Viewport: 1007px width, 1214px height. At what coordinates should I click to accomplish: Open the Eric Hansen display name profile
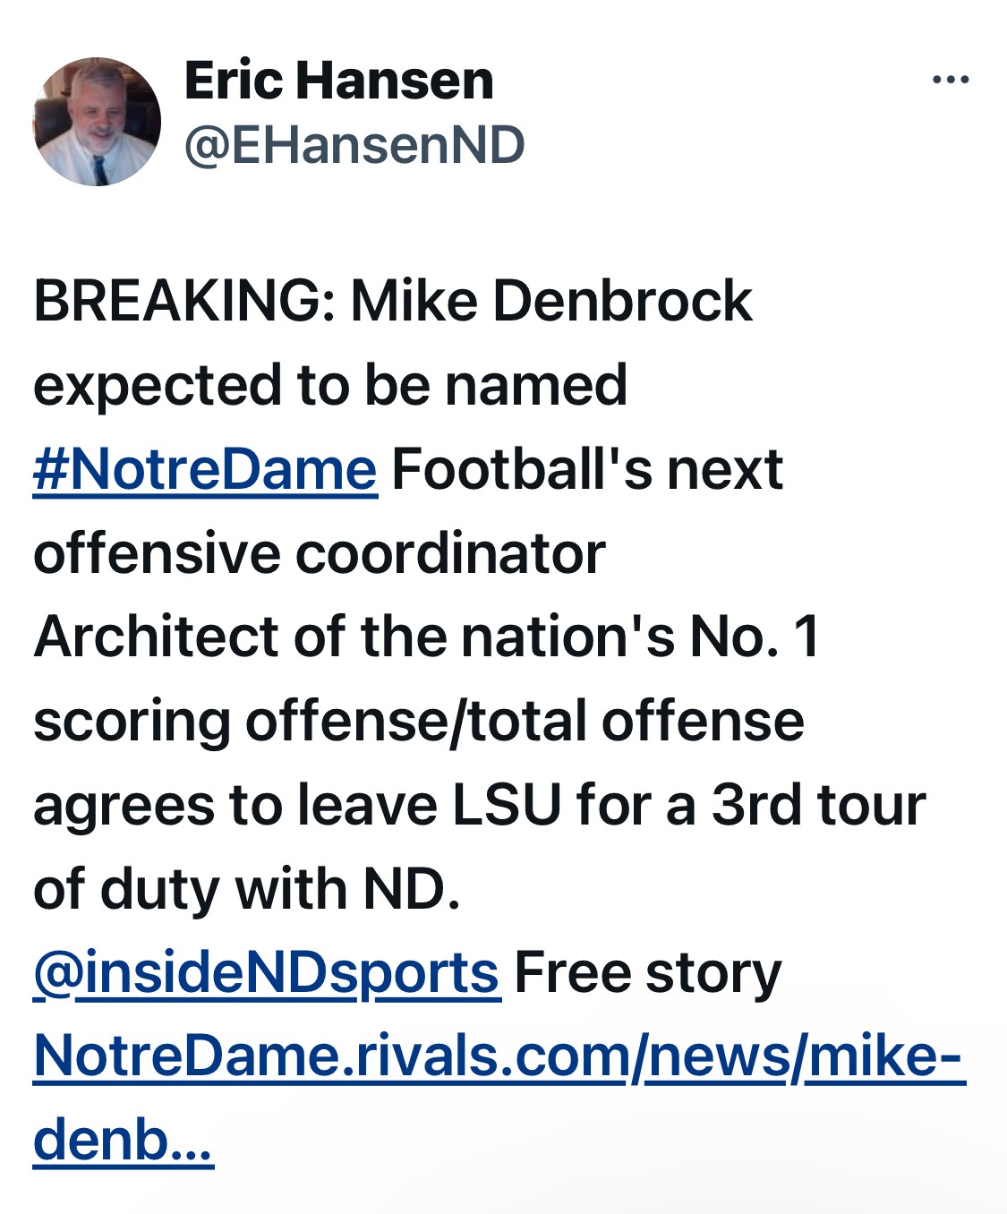338,81
